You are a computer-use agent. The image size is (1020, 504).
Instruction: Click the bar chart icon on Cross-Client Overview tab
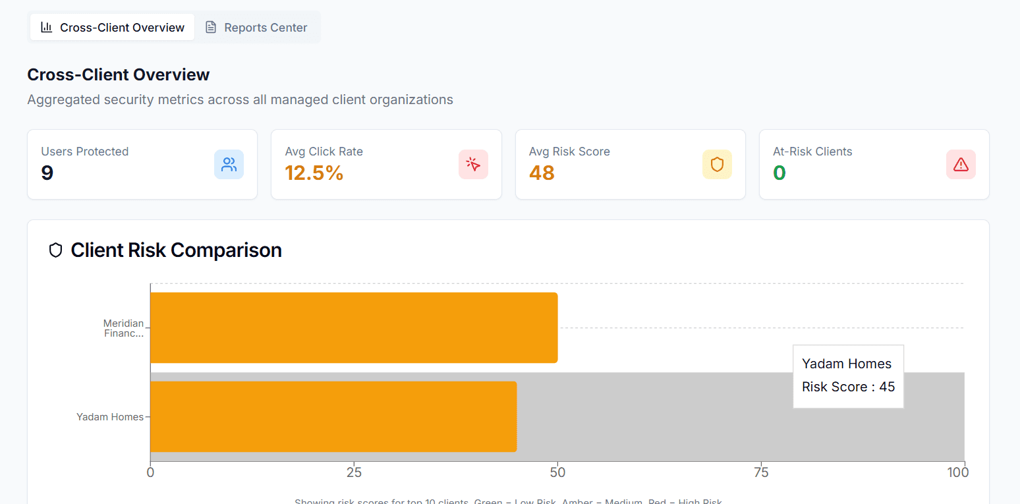[46, 27]
